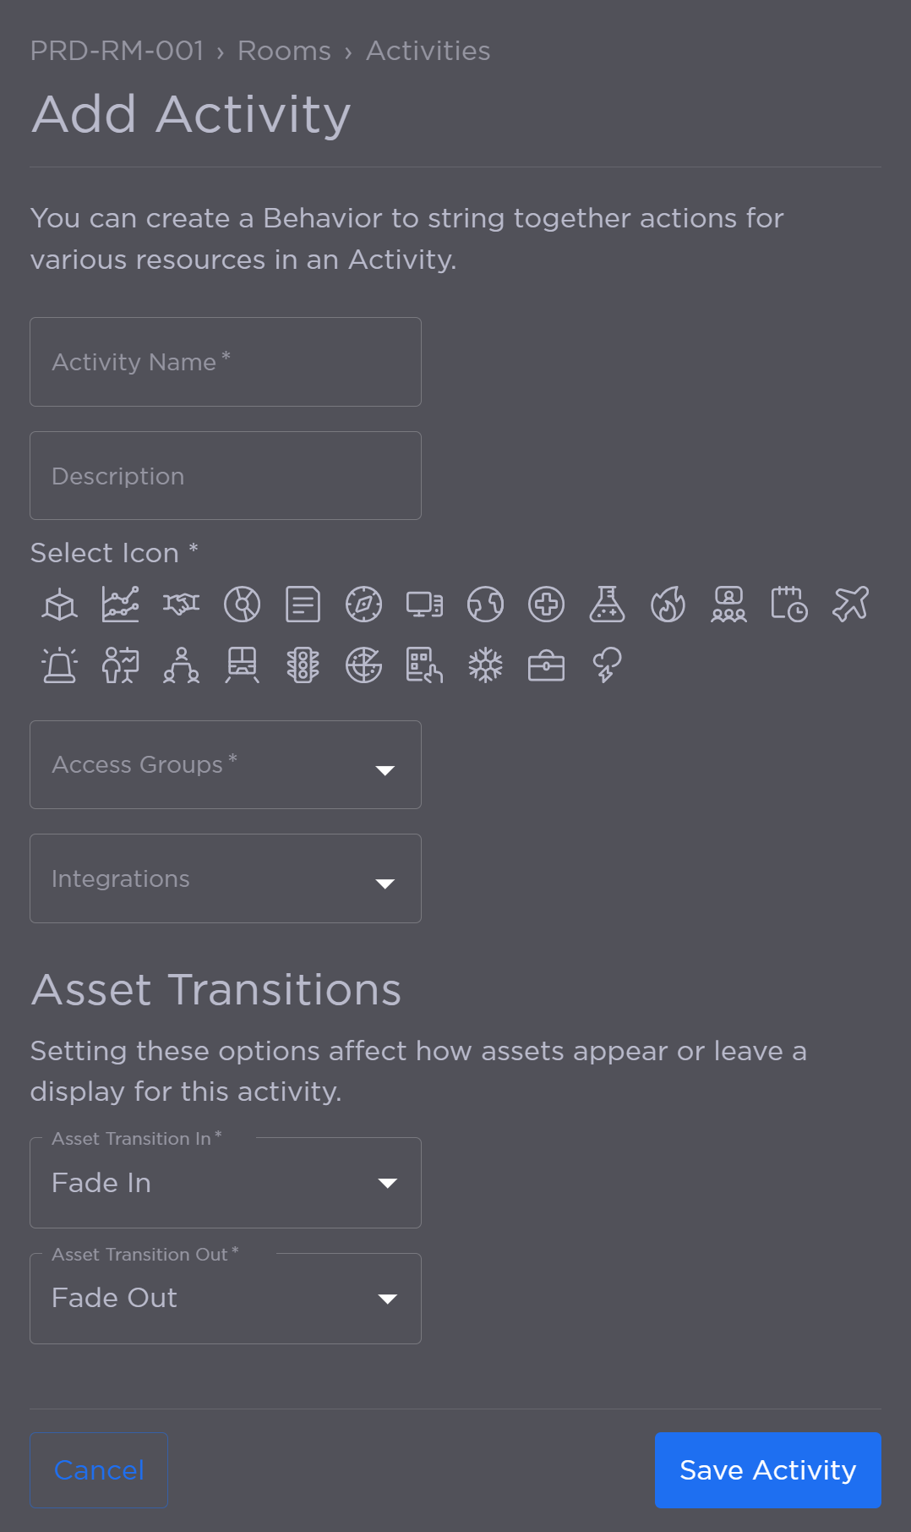The image size is (911, 1532).
Task: Open Activities from the breadcrumb
Action: coord(428,51)
